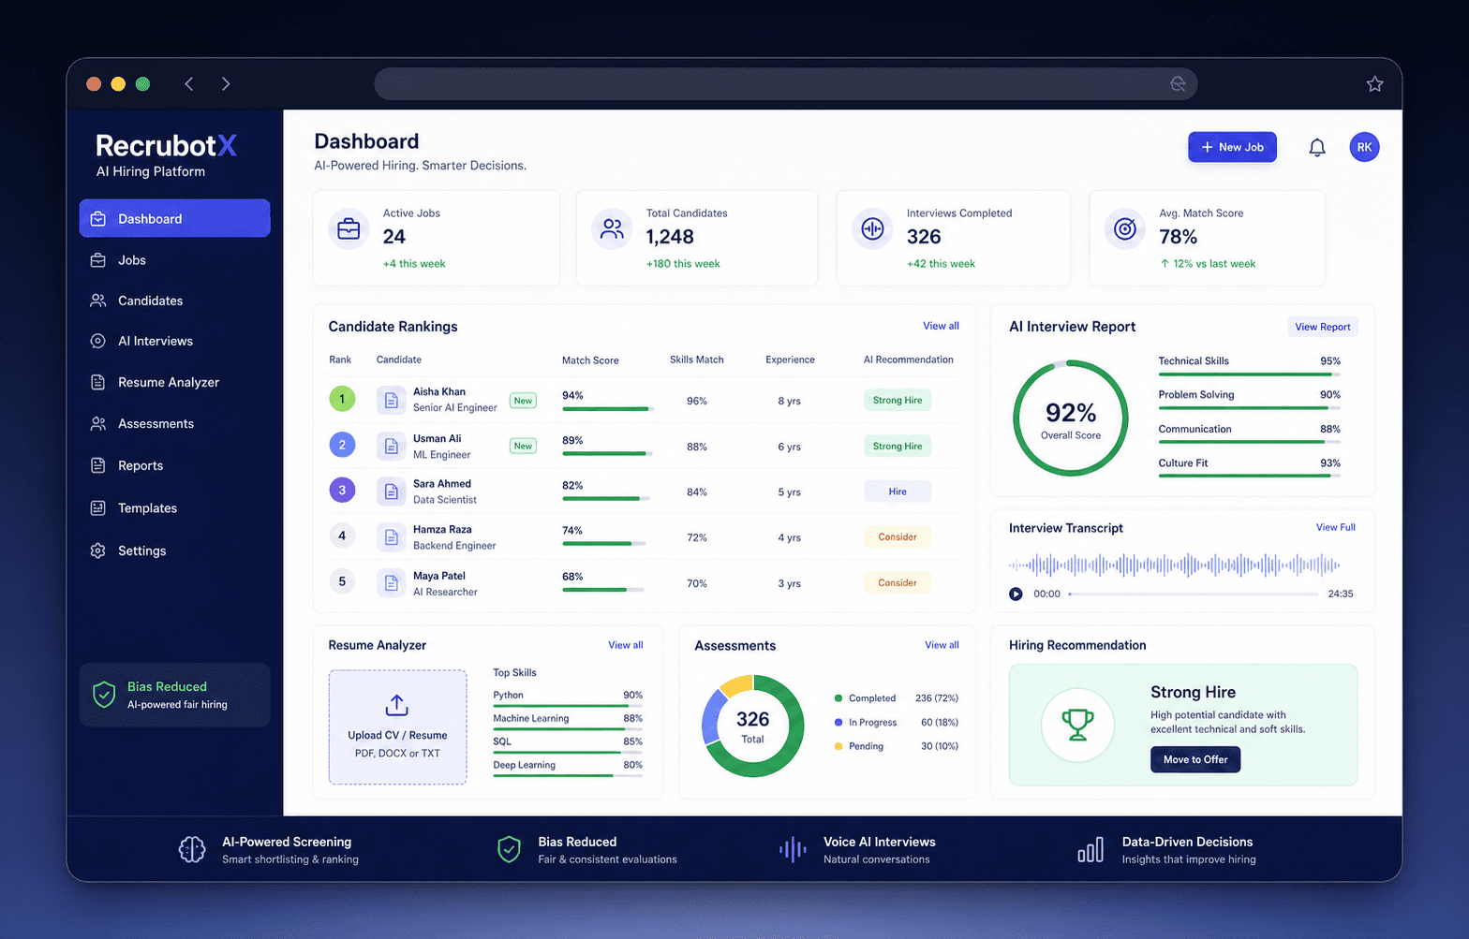Open Candidates in sidebar
The height and width of the screenshot is (939, 1469).
(174, 301)
